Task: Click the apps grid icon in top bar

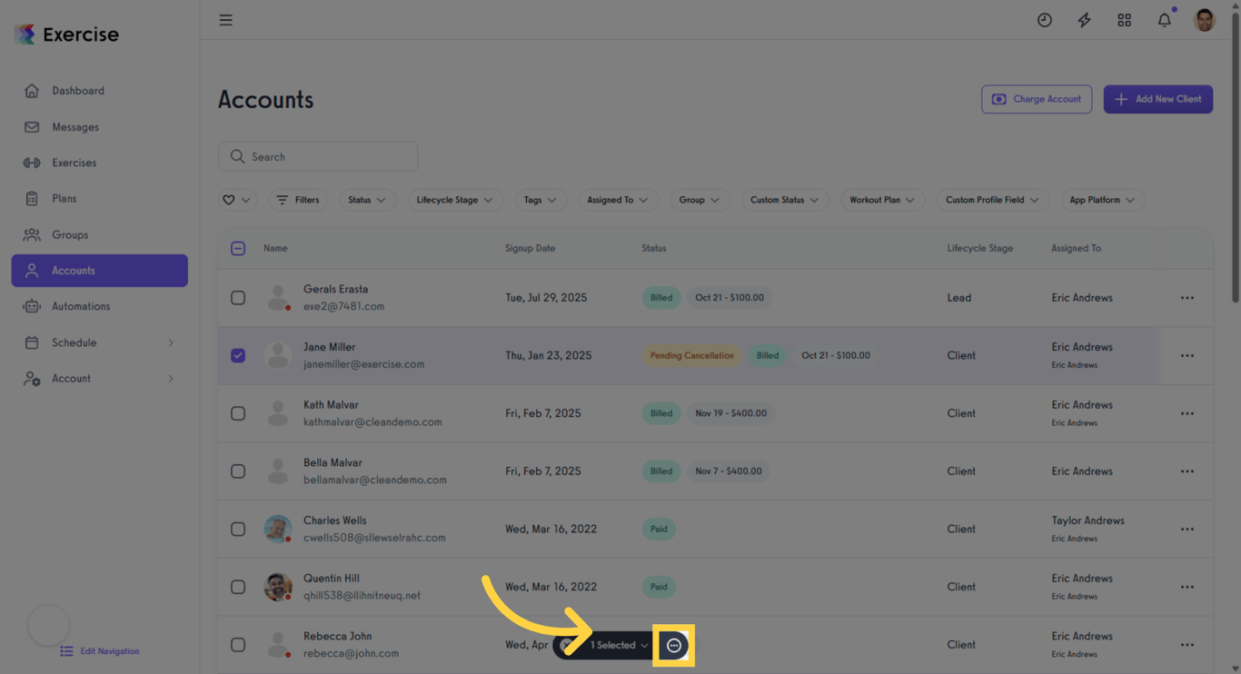Action: coord(1124,19)
